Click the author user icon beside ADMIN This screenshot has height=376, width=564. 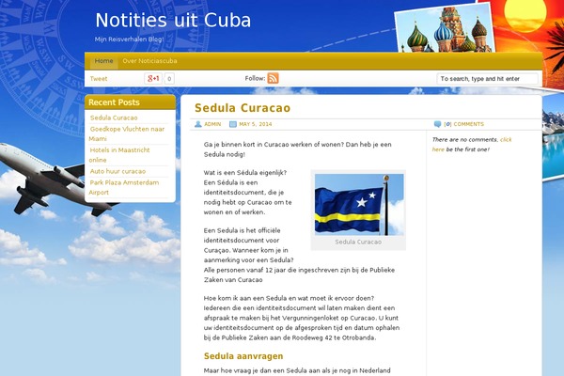click(x=197, y=124)
